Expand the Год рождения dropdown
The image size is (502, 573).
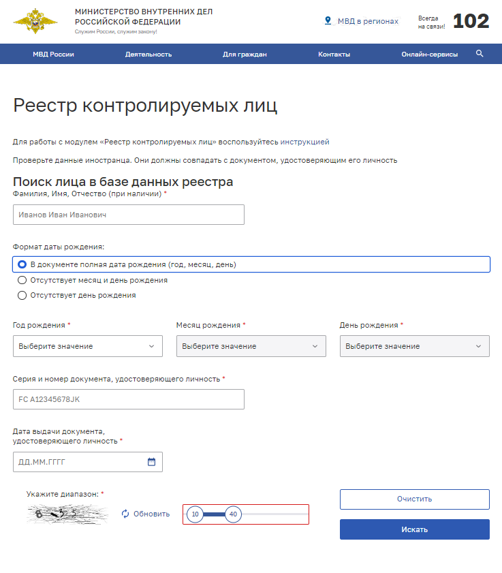[87, 346]
